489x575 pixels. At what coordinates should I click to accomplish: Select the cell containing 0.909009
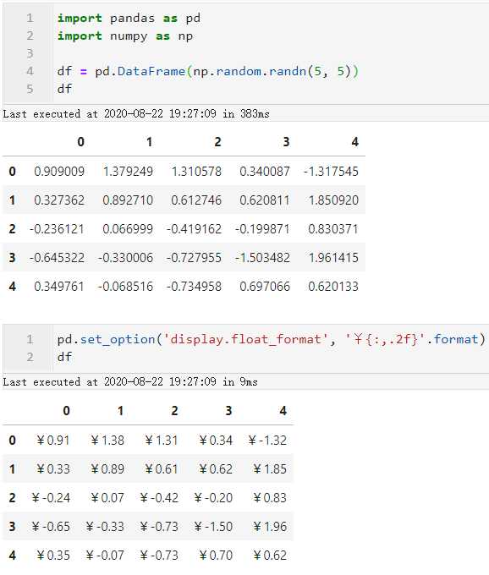click(x=59, y=172)
